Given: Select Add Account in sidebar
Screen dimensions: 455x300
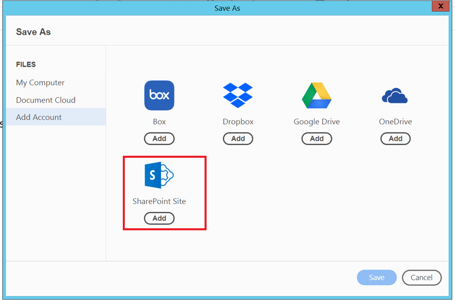Looking at the screenshot, I should pos(56,117).
